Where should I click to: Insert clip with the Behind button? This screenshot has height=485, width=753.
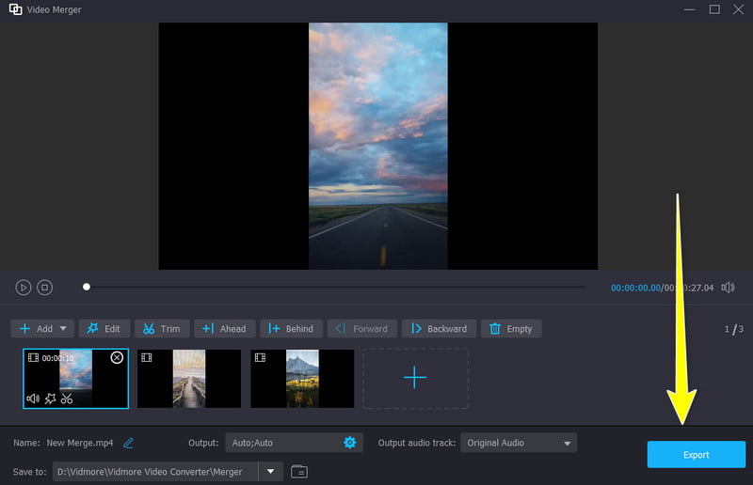(x=291, y=329)
